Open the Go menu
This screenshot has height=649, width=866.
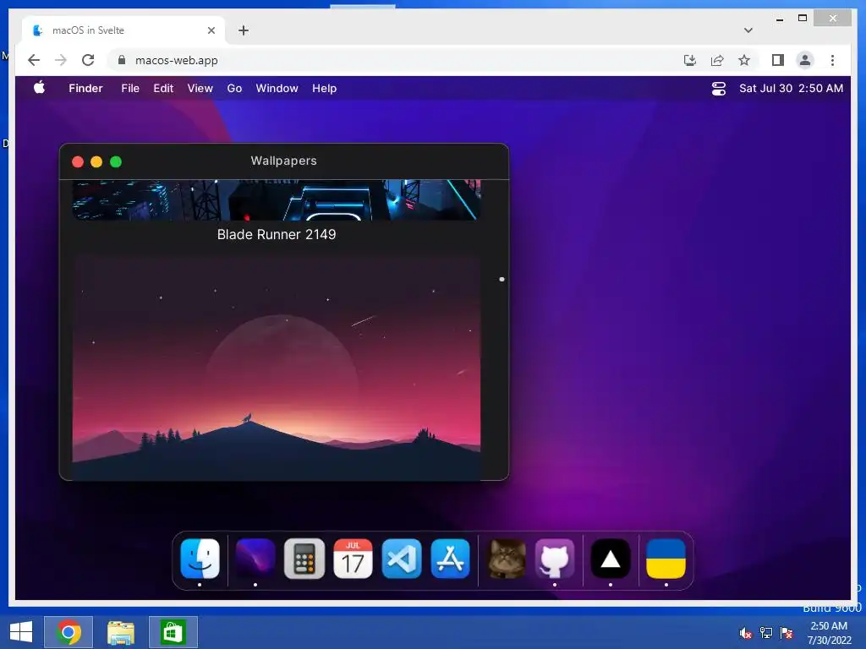click(x=234, y=88)
